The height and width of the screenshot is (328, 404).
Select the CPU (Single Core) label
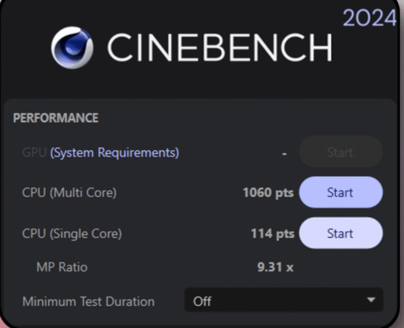tap(72, 233)
